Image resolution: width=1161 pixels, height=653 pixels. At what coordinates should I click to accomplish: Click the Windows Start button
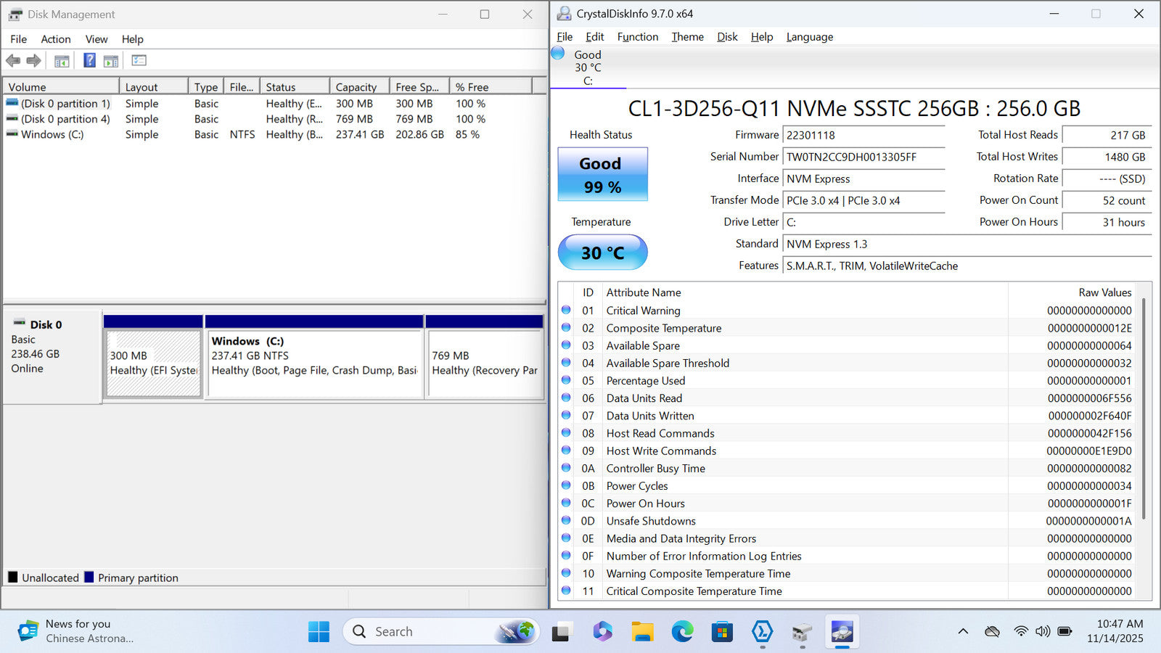pyautogui.click(x=319, y=632)
